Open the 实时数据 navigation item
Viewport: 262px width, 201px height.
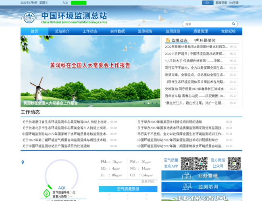(117, 31)
